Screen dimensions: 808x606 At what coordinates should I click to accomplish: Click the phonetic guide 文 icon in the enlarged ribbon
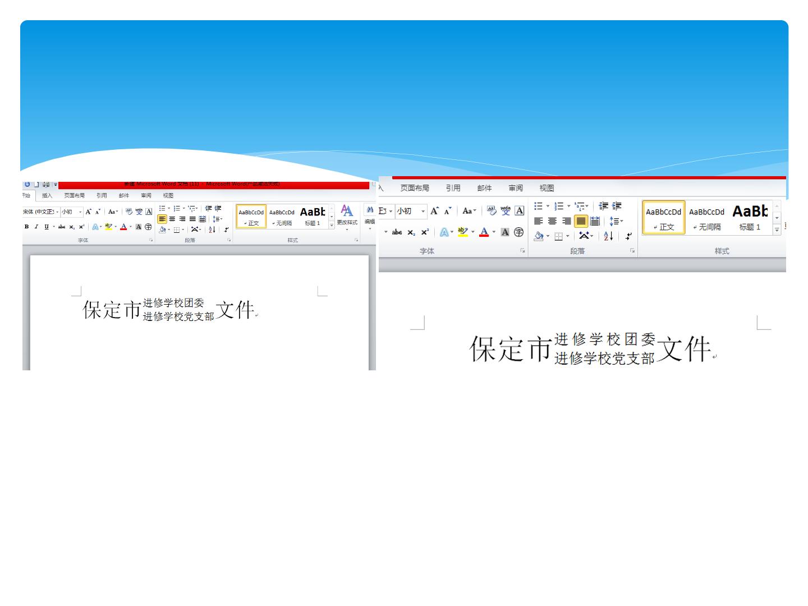[x=506, y=211]
